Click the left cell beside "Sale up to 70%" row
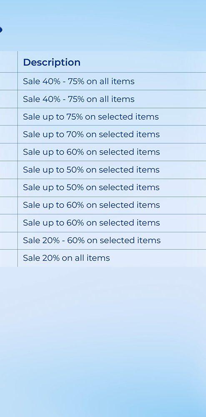 click(x=9, y=134)
